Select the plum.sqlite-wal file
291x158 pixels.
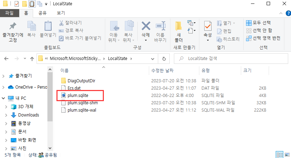82,110
